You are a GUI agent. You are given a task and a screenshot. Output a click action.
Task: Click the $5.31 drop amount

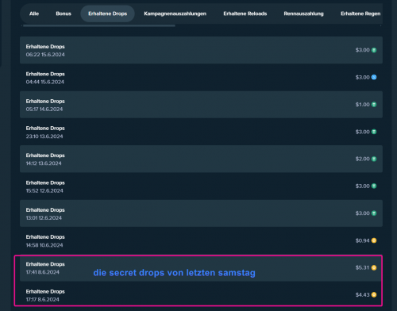[x=362, y=267]
